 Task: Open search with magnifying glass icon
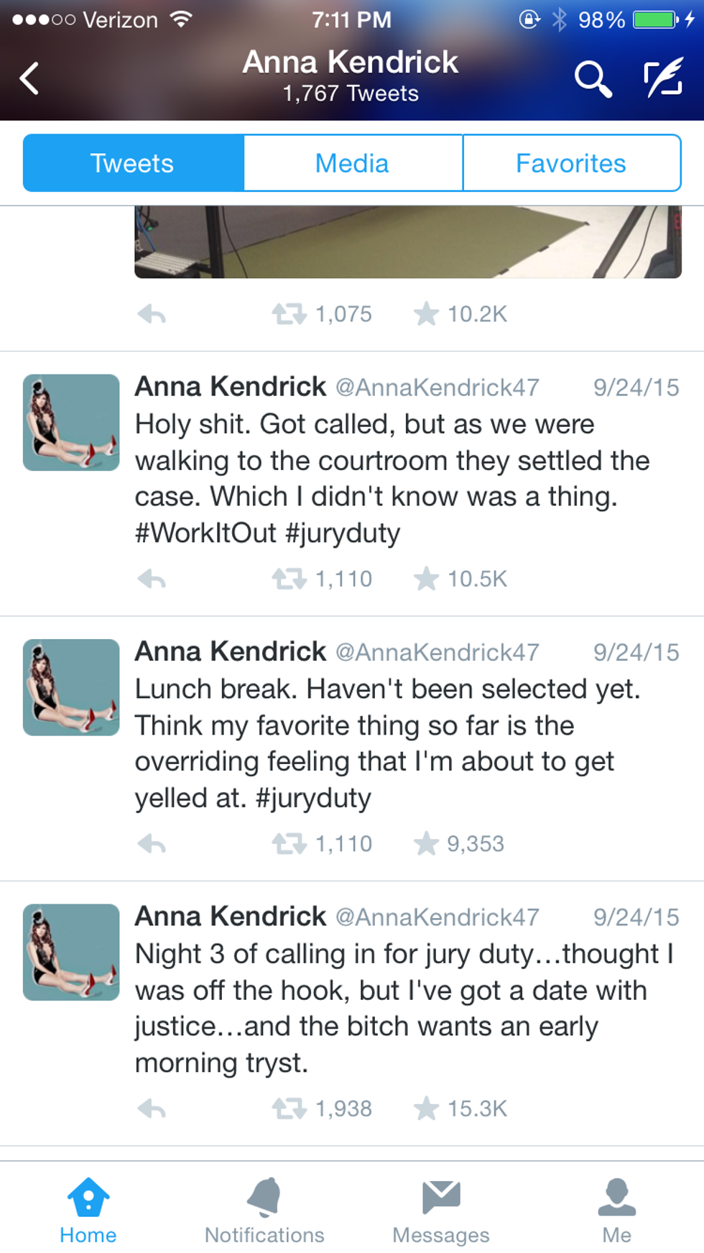click(593, 78)
